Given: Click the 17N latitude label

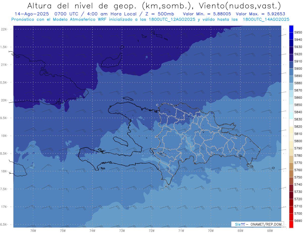Looking at the screenshot, I should point(4,207).
